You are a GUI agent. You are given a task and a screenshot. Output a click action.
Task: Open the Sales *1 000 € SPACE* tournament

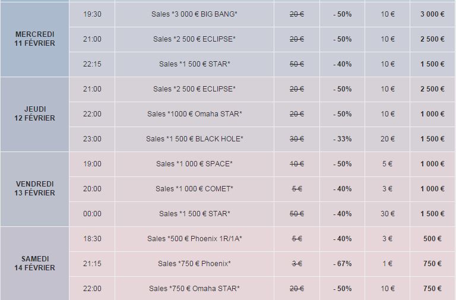click(x=194, y=164)
